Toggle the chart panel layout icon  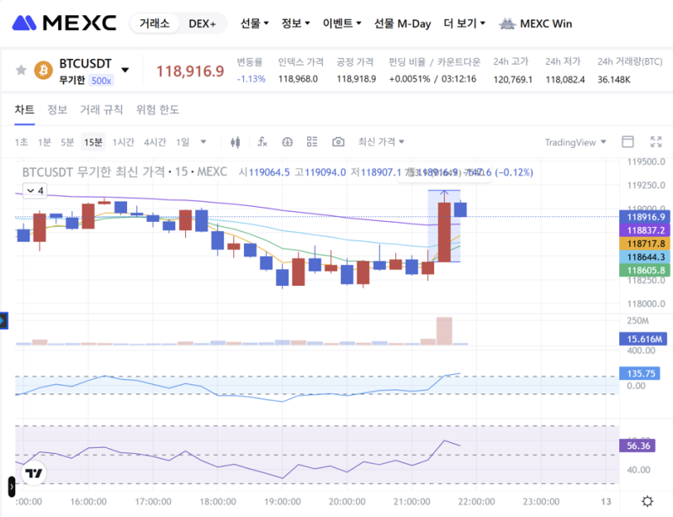[628, 141]
